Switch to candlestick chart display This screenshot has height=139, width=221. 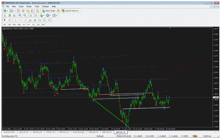click(x=10, y=15)
